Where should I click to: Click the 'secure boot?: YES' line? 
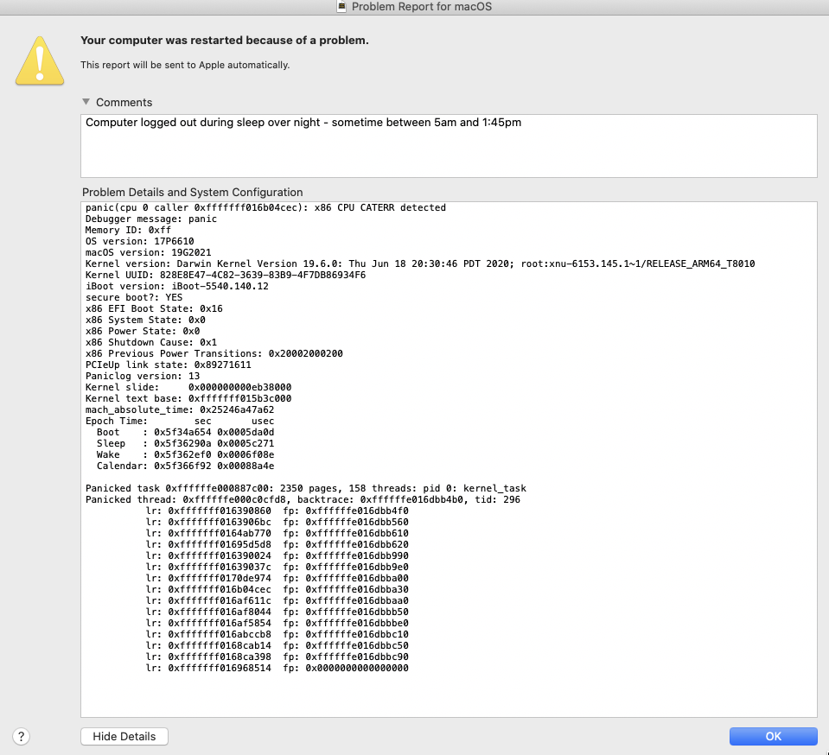click(x=134, y=297)
